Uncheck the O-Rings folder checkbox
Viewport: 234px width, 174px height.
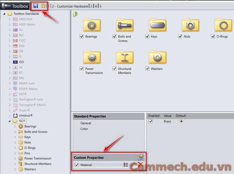pos(213,37)
